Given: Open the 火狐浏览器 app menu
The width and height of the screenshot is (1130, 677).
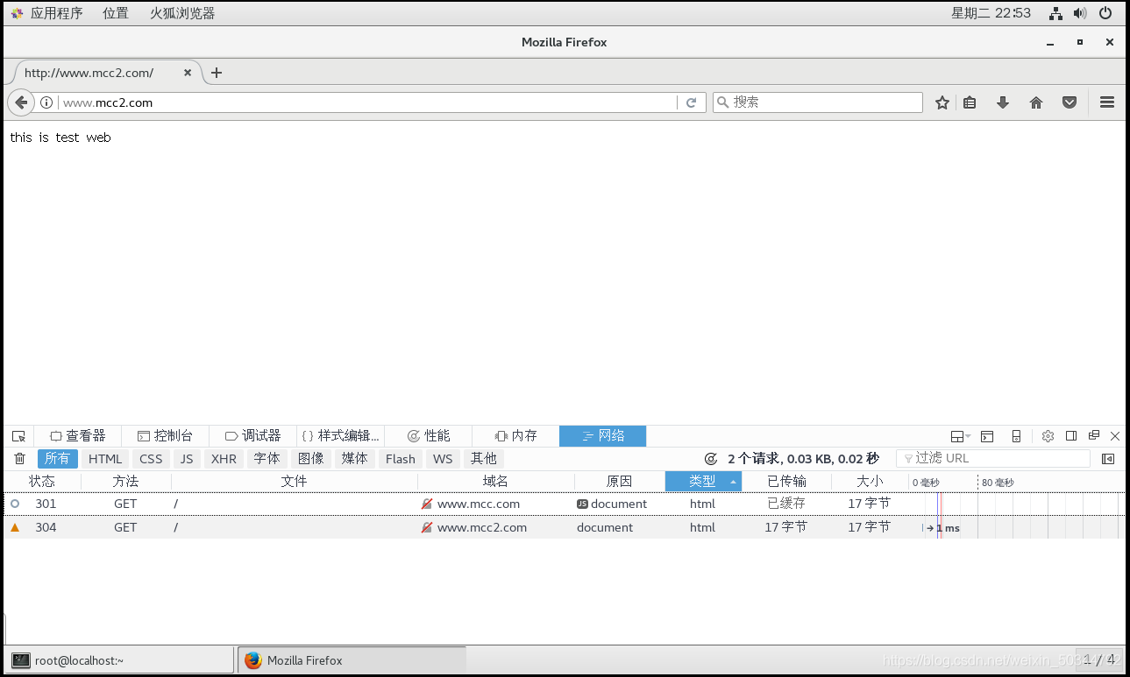Looking at the screenshot, I should click(182, 13).
